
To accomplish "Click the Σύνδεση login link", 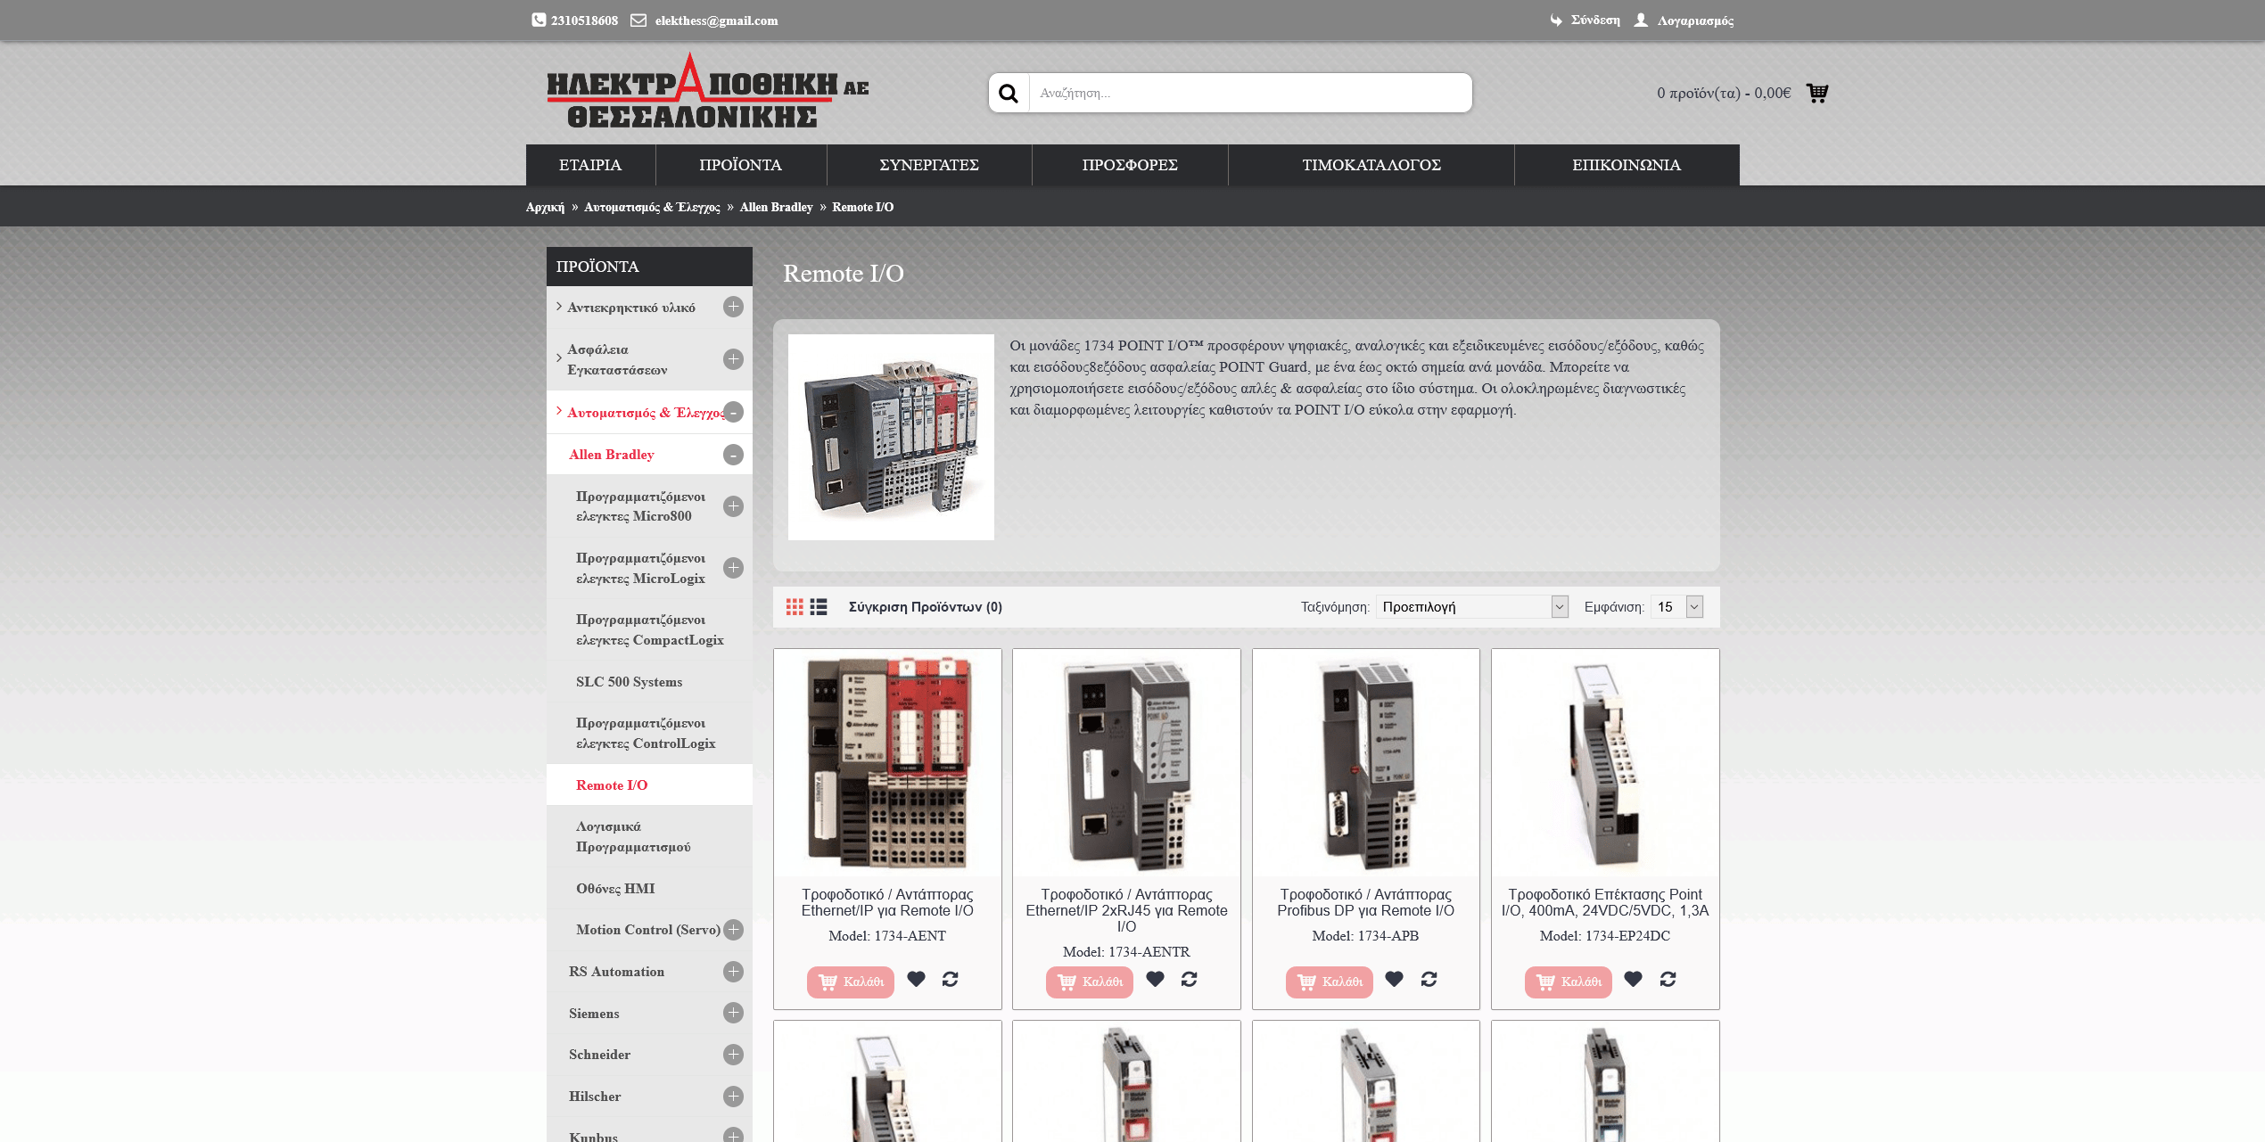I will (x=1595, y=20).
